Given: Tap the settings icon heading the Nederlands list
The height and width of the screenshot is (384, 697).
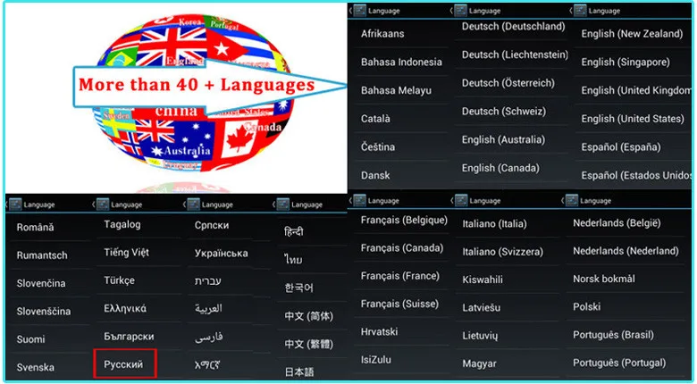Looking at the screenshot, I should tap(572, 200).
